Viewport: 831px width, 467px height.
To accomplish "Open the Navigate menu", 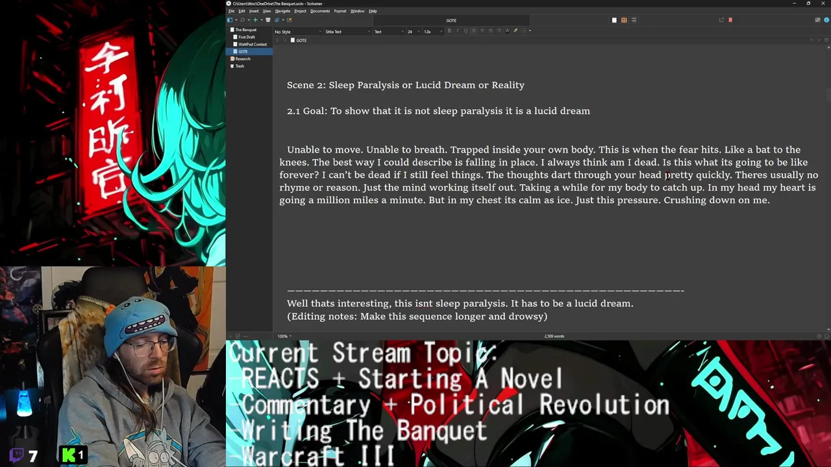I will 282,11.
